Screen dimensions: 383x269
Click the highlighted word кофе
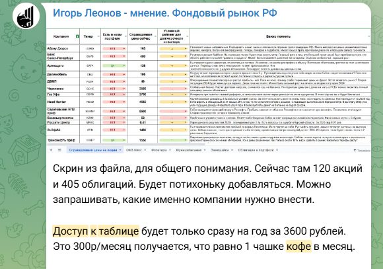click(x=298, y=247)
